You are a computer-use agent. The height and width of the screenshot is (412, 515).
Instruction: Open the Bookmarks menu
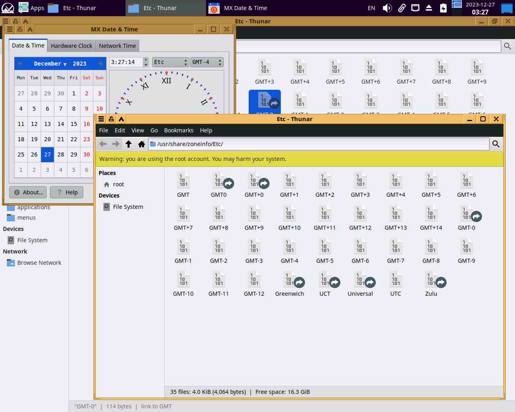point(179,130)
